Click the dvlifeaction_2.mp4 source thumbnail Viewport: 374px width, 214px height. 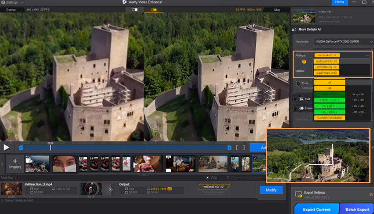(11, 189)
